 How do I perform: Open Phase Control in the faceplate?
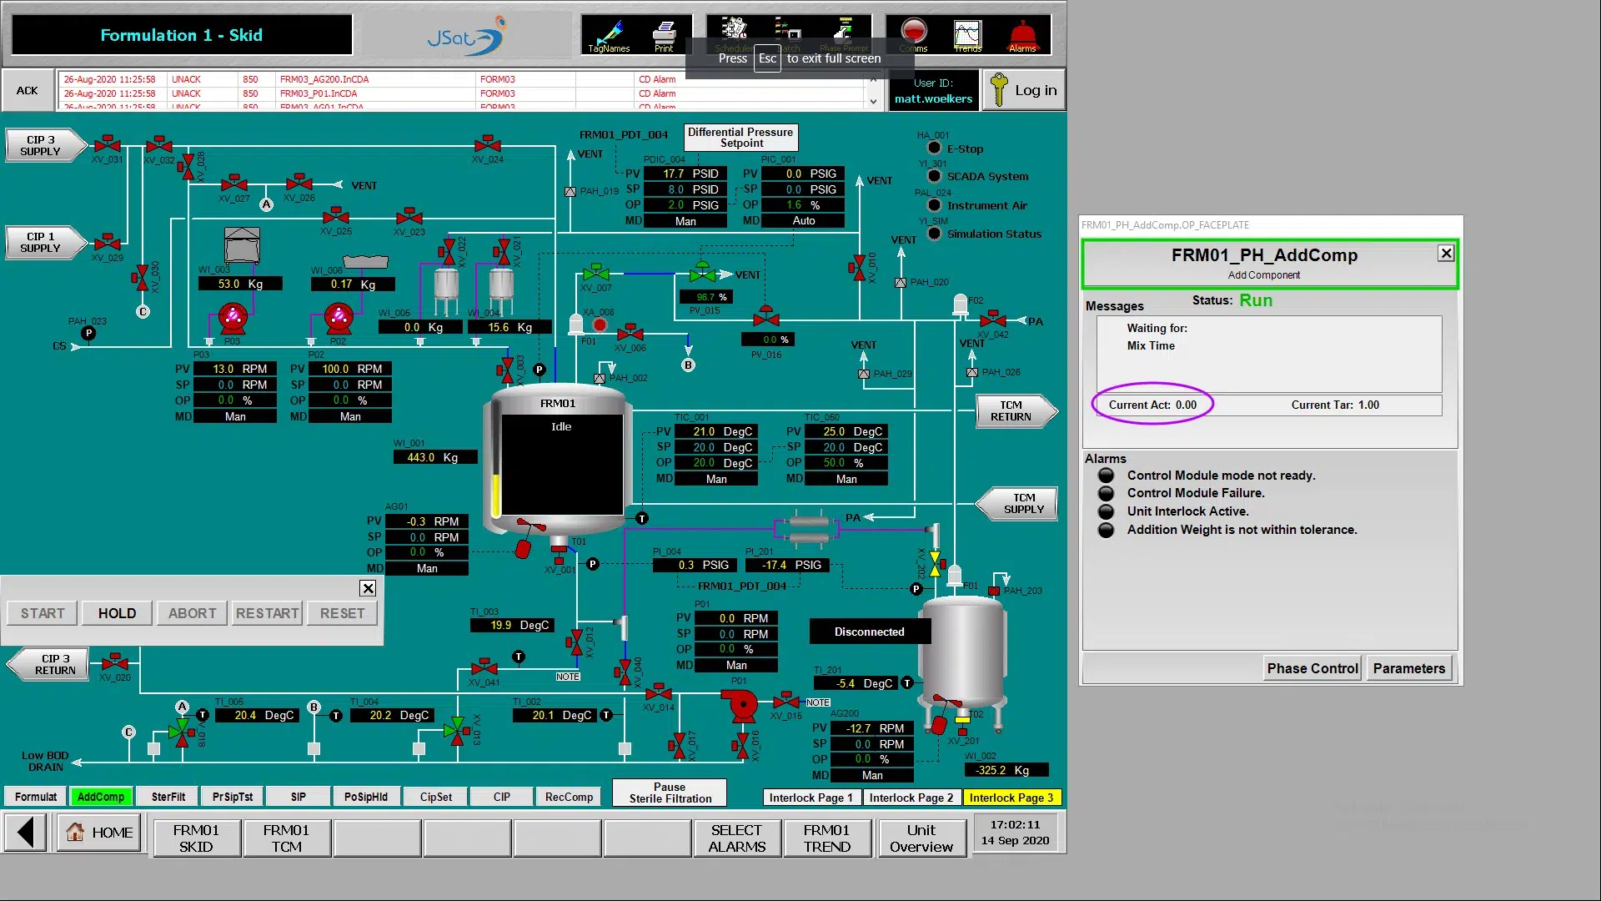1312,668
